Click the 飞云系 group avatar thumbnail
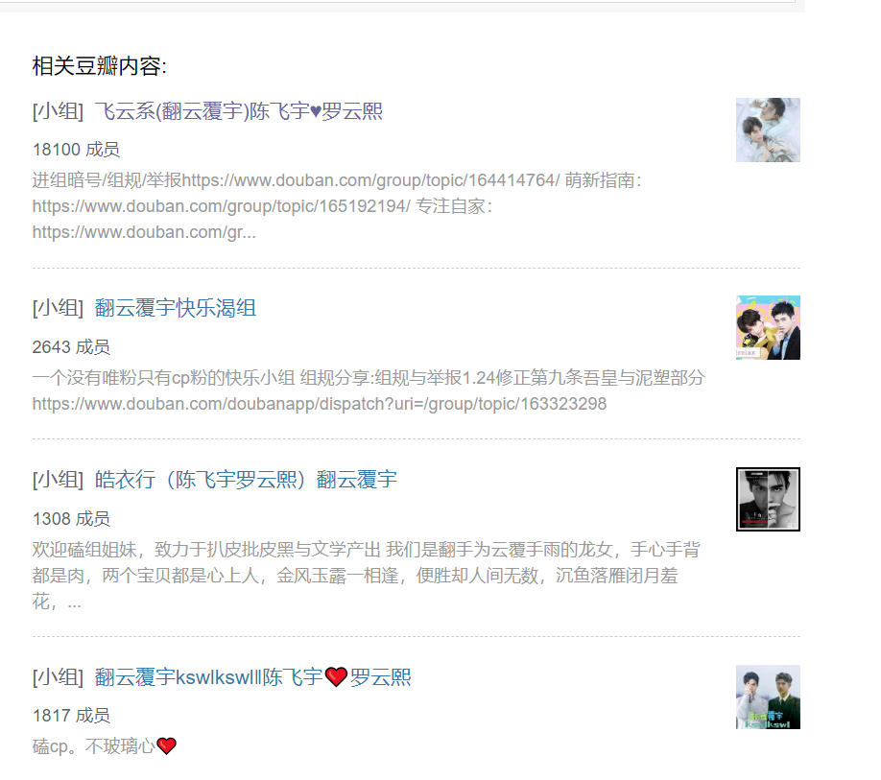The width and height of the screenshot is (881, 780). [x=768, y=130]
